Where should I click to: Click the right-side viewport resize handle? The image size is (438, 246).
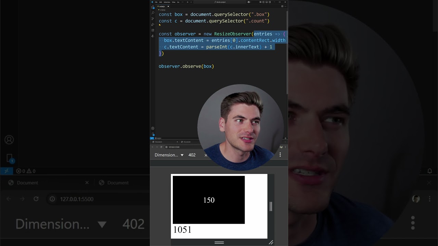271,206
